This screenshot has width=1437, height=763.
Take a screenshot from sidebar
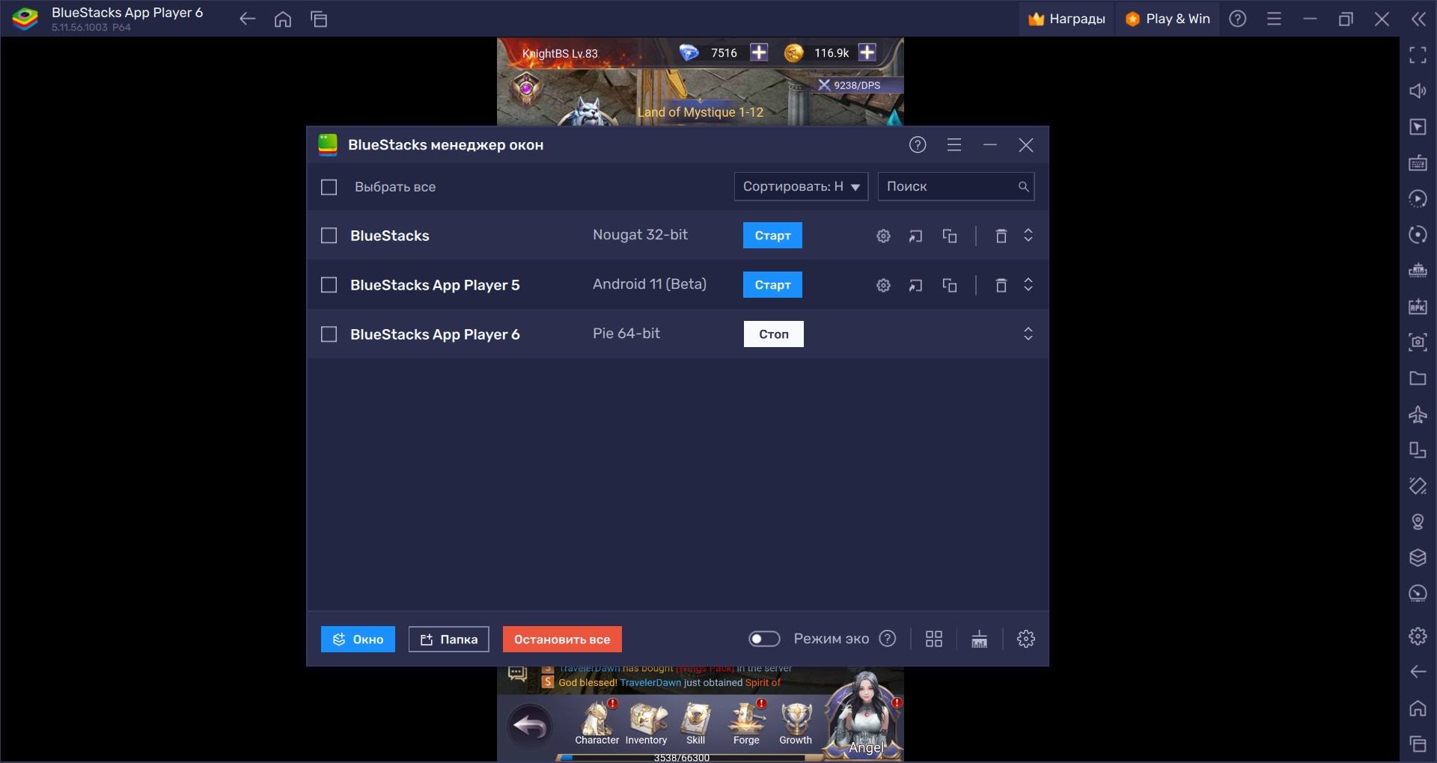tap(1418, 343)
